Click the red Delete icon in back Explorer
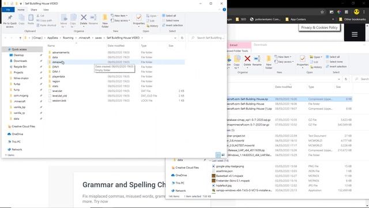Screen dimensions: 369x208 247,59
